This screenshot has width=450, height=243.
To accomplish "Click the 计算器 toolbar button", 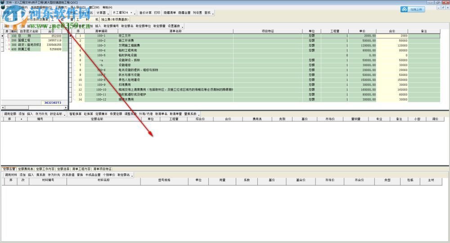I will [x=101, y=13].
